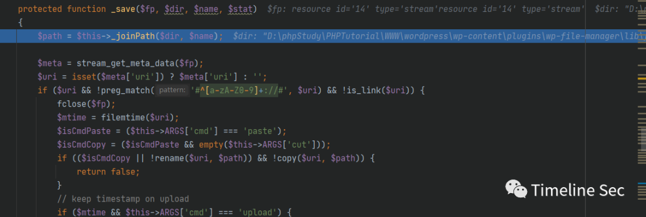The image size is (646, 217).
Task: Click the 'pattern:' parameter inlay hint
Action: [x=173, y=90]
